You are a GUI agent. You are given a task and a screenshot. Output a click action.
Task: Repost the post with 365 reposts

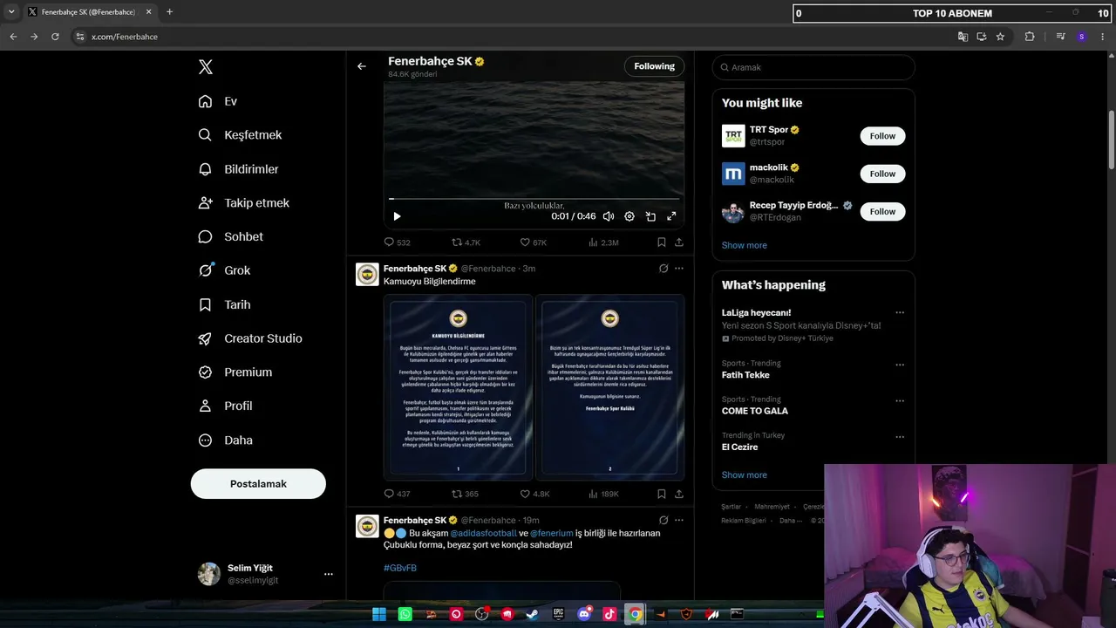pos(465,494)
